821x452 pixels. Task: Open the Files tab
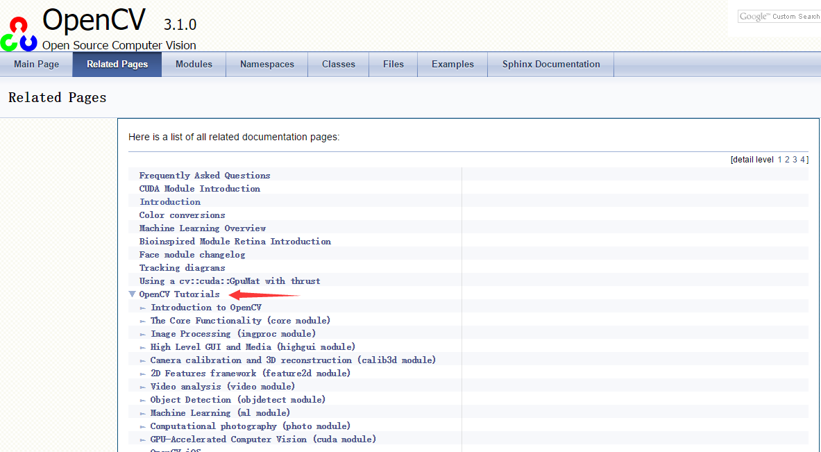click(393, 65)
